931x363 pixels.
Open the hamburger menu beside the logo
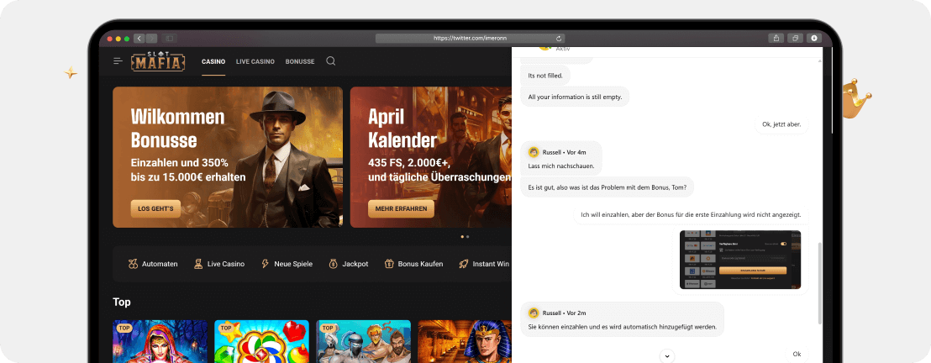click(x=118, y=61)
